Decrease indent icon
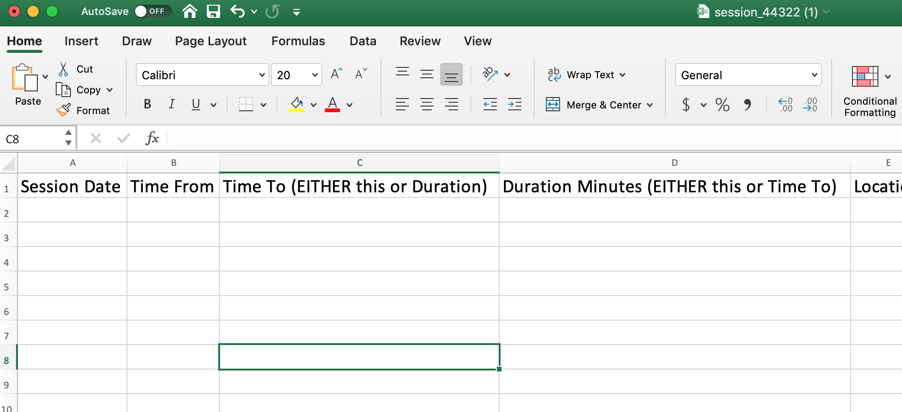This screenshot has height=412, width=902. pyautogui.click(x=490, y=104)
